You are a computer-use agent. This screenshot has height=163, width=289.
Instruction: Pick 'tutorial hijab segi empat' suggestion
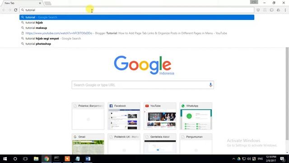137,38
